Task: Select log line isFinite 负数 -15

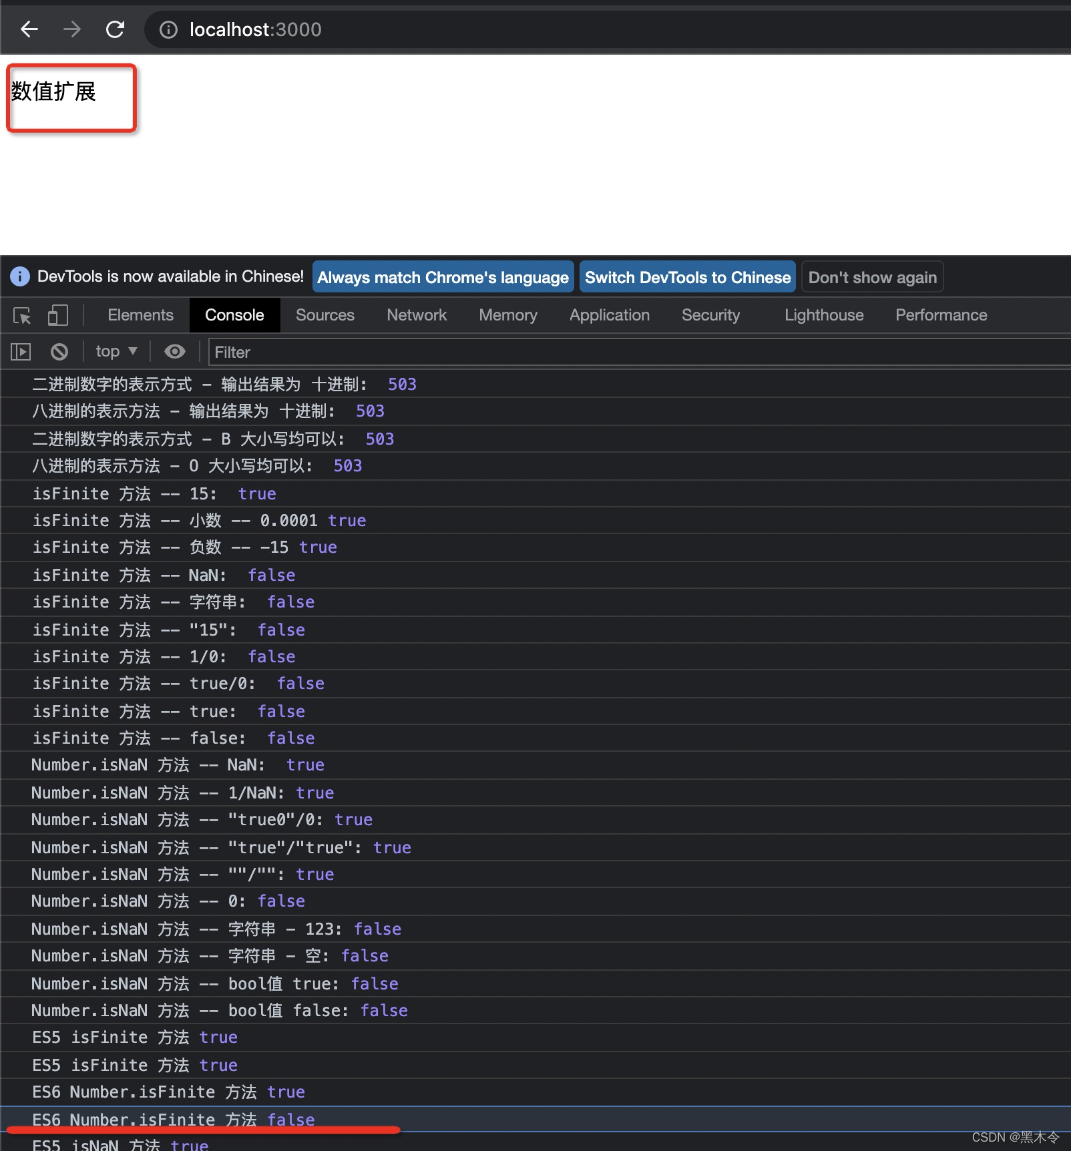Action: [535, 547]
